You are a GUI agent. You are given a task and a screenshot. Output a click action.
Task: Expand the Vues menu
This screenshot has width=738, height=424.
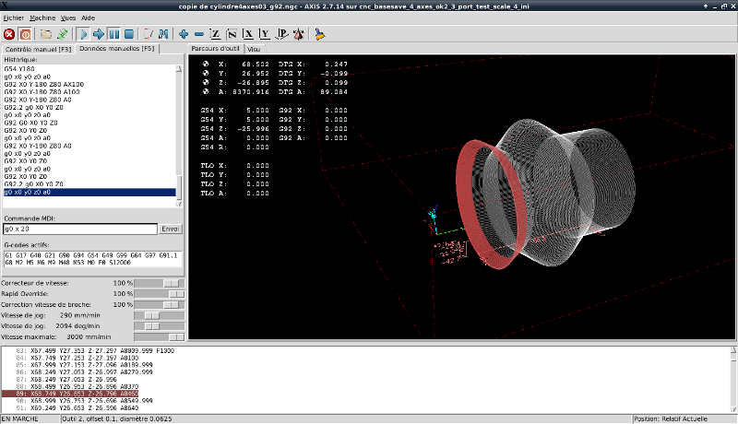point(68,18)
